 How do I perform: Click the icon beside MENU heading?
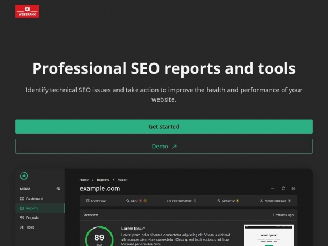[x=58, y=189]
